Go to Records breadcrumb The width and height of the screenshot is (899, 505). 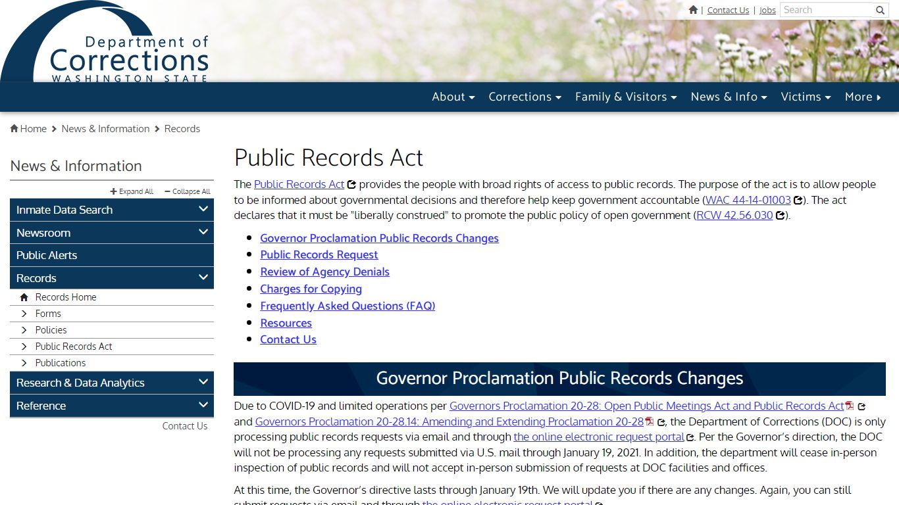182,129
